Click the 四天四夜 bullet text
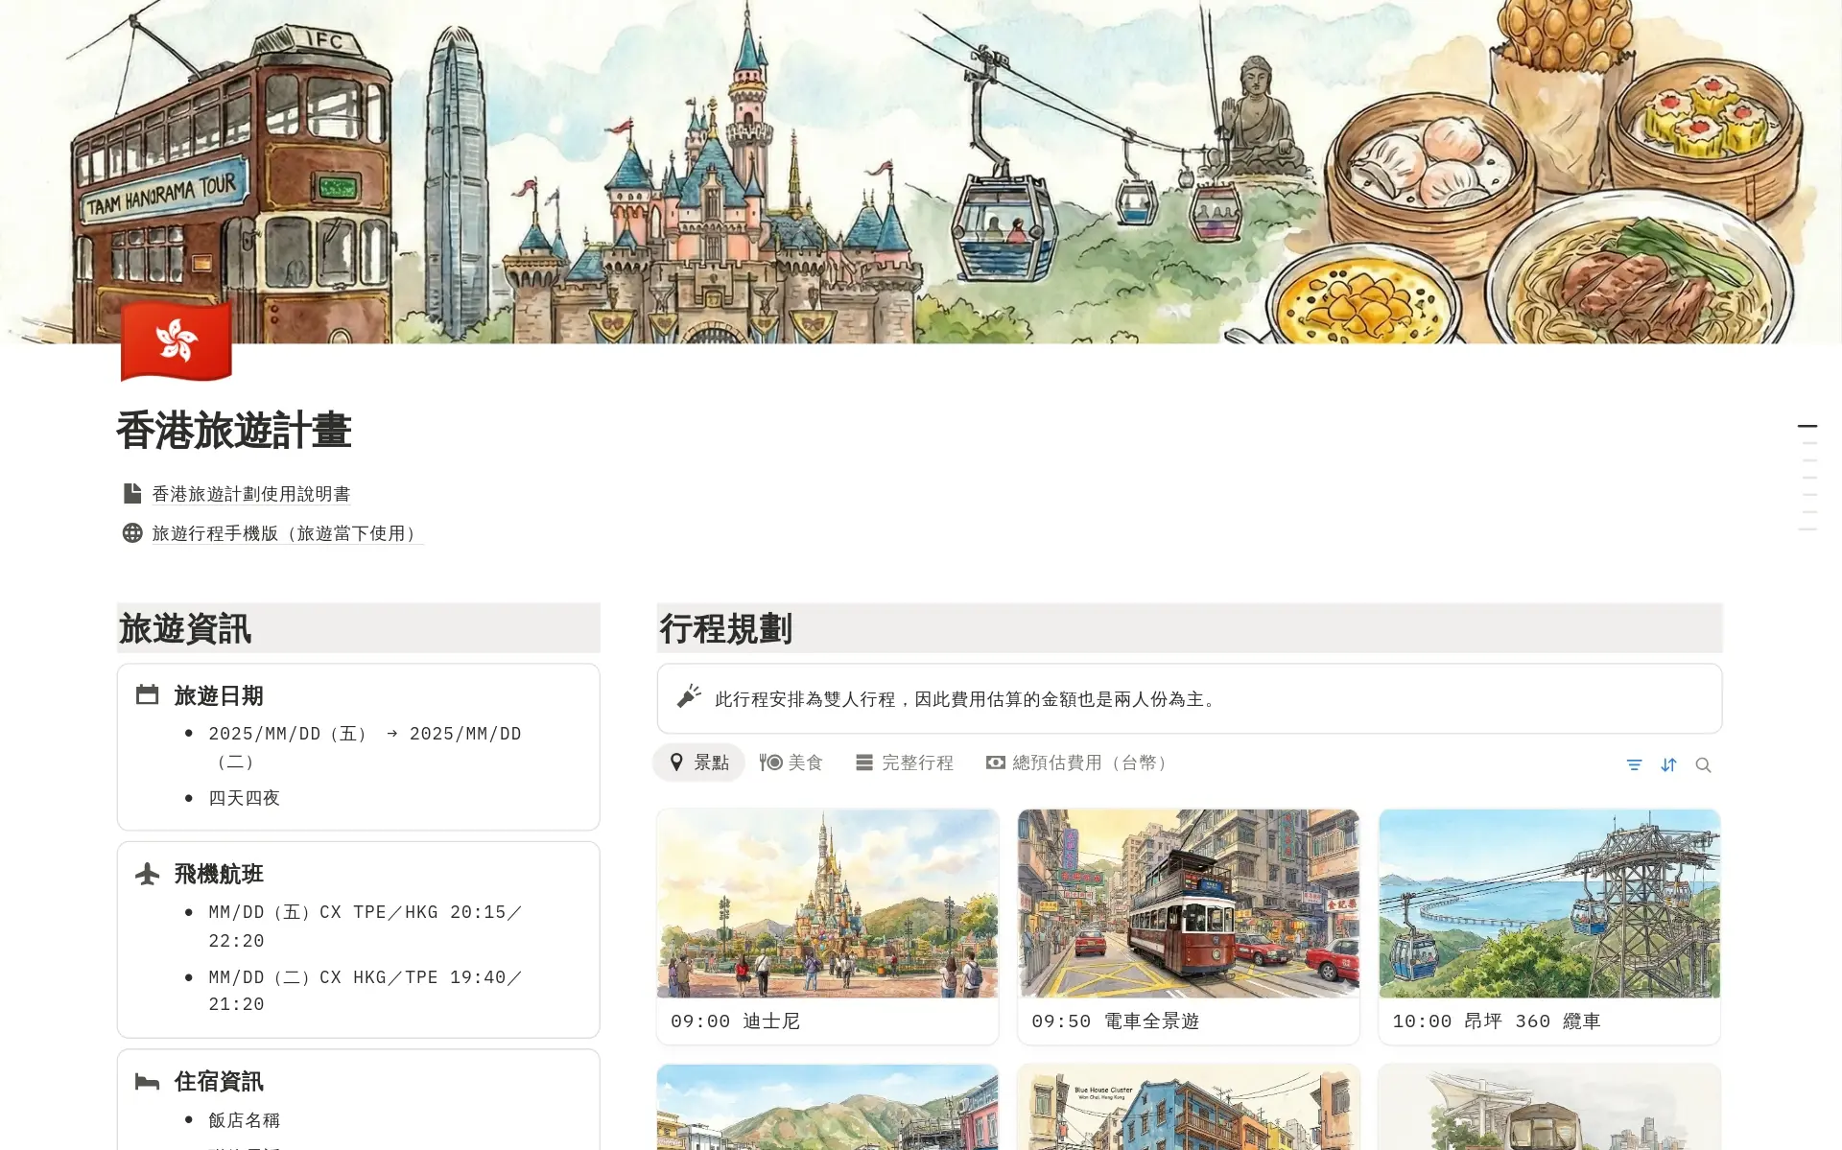The width and height of the screenshot is (1842, 1150). click(245, 798)
